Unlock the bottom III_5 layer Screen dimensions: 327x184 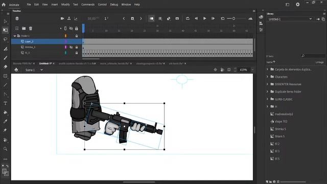[x=77, y=53]
